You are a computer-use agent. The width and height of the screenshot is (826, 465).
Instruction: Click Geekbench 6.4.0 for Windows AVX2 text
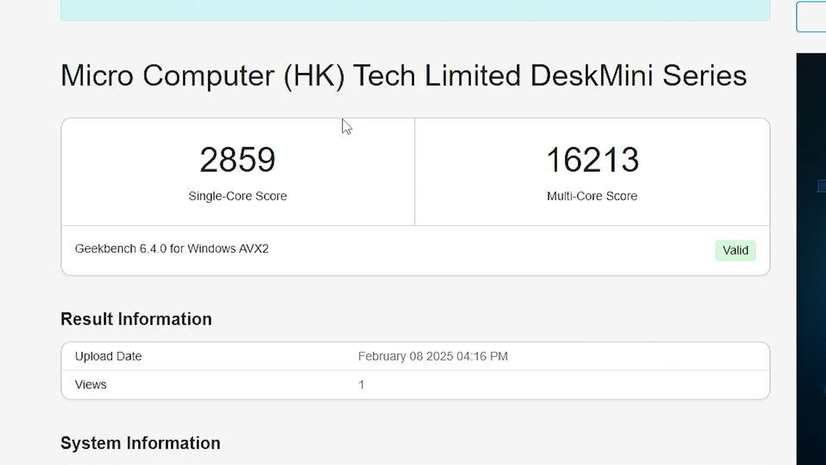pos(172,249)
